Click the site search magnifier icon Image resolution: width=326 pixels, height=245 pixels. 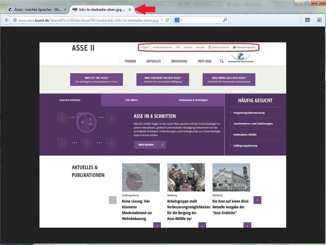pyautogui.click(x=222, y=61)
